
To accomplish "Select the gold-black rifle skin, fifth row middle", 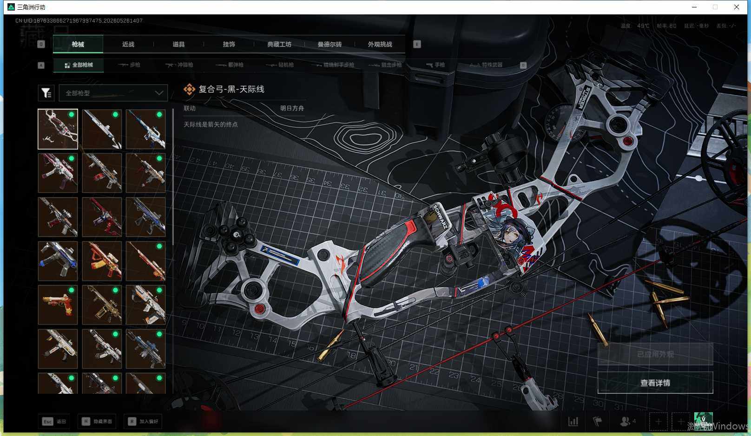I will pos(102,305).
